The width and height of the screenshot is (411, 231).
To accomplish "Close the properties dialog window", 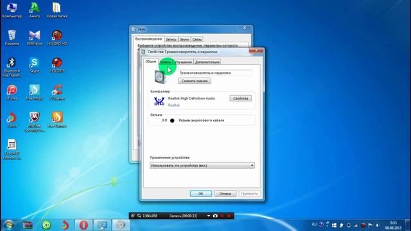I will (x=256, y=50).
